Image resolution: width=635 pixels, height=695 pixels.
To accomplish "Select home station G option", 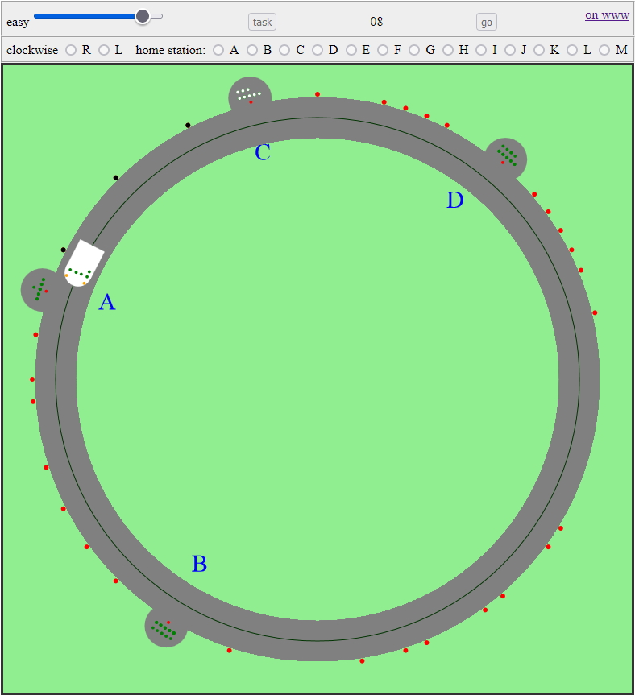I will pos(414,50).
